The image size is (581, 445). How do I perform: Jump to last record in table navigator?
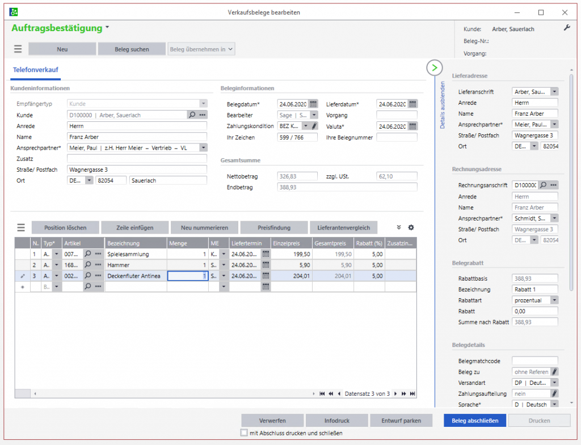point(412,393)
